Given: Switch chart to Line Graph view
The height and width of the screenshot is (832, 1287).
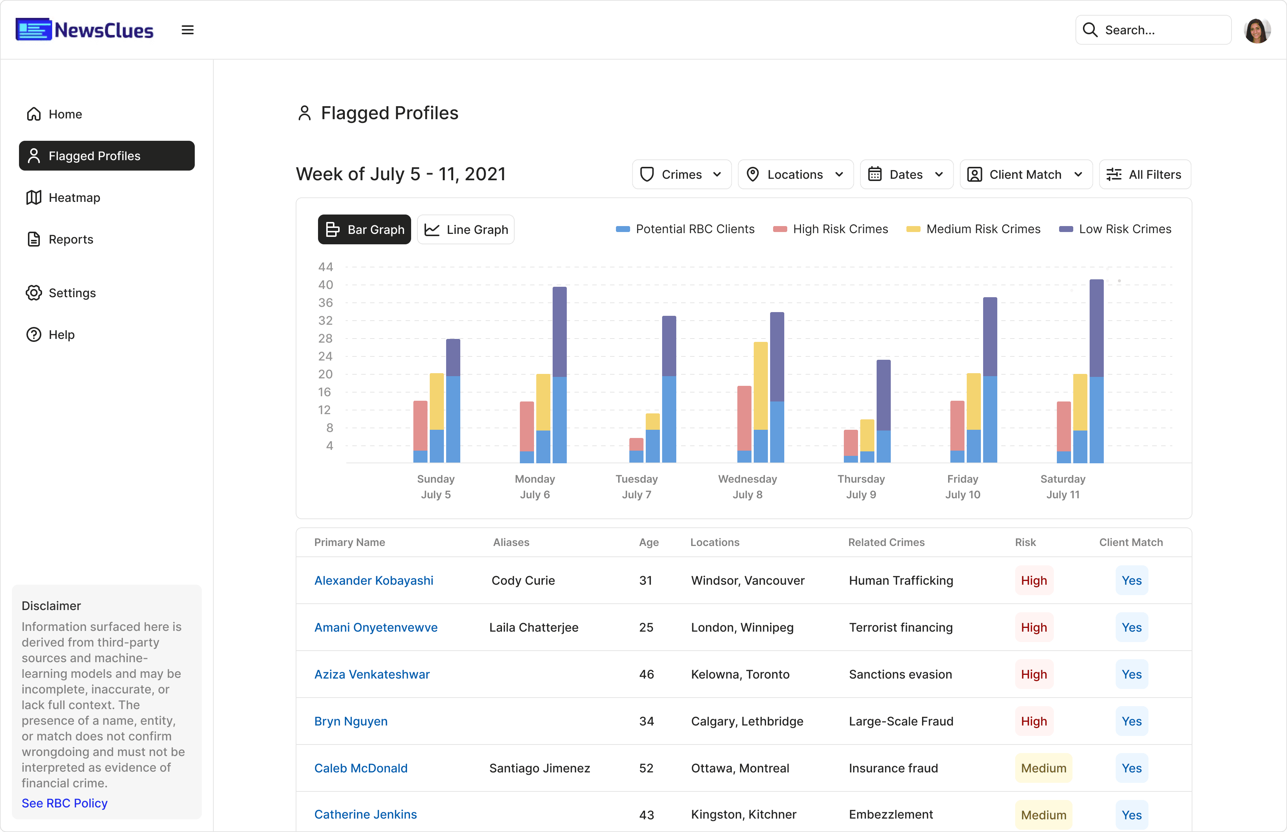Looking at the screenshot, I should 465,230.
